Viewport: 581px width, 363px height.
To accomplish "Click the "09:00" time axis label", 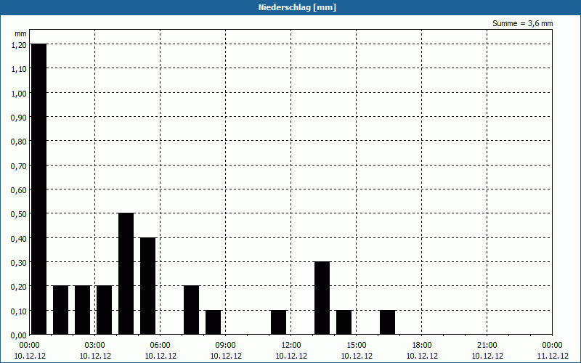I will (x=226, y=346).
